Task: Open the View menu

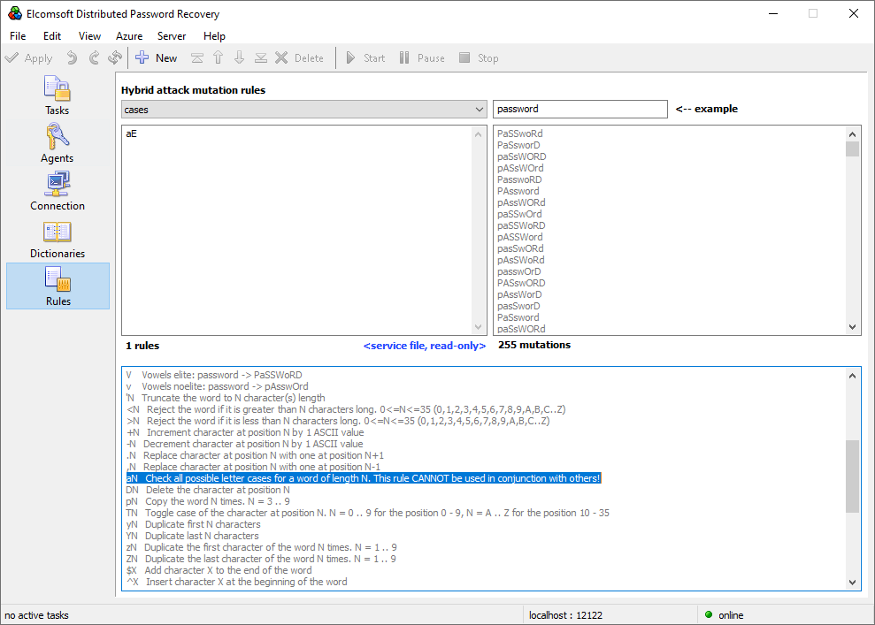Action: (x=89, y=35)
